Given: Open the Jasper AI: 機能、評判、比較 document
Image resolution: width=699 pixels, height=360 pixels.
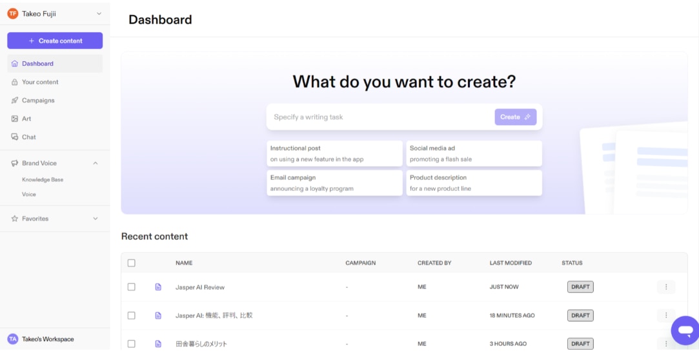Looking at the screenshot, I should pyautogui.click(x=214, y=315).
